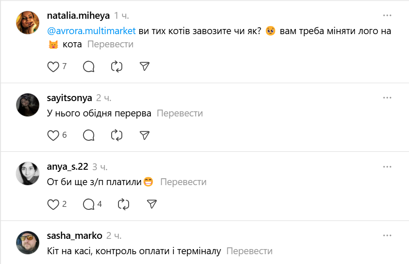Open more options for natalia.miheya's comment
Image resolution: width=409 pixels, height=264 pixels.
coord(387,15)
